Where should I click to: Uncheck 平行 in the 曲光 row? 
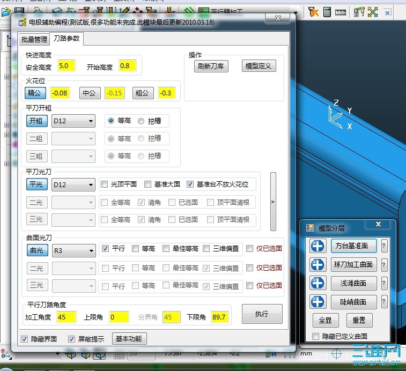[105, 249]
